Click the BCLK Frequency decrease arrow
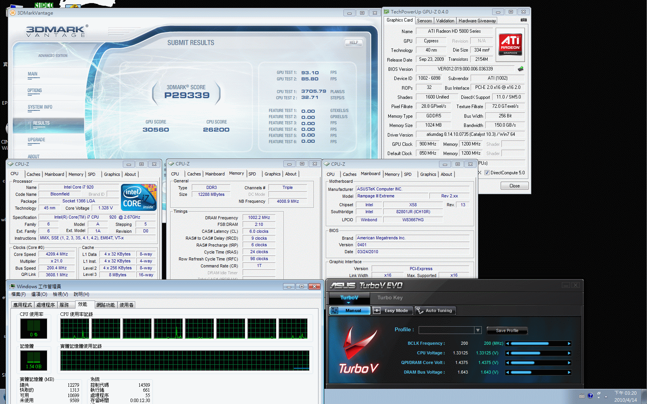This screenshot has width=647, height=404. 508,344
